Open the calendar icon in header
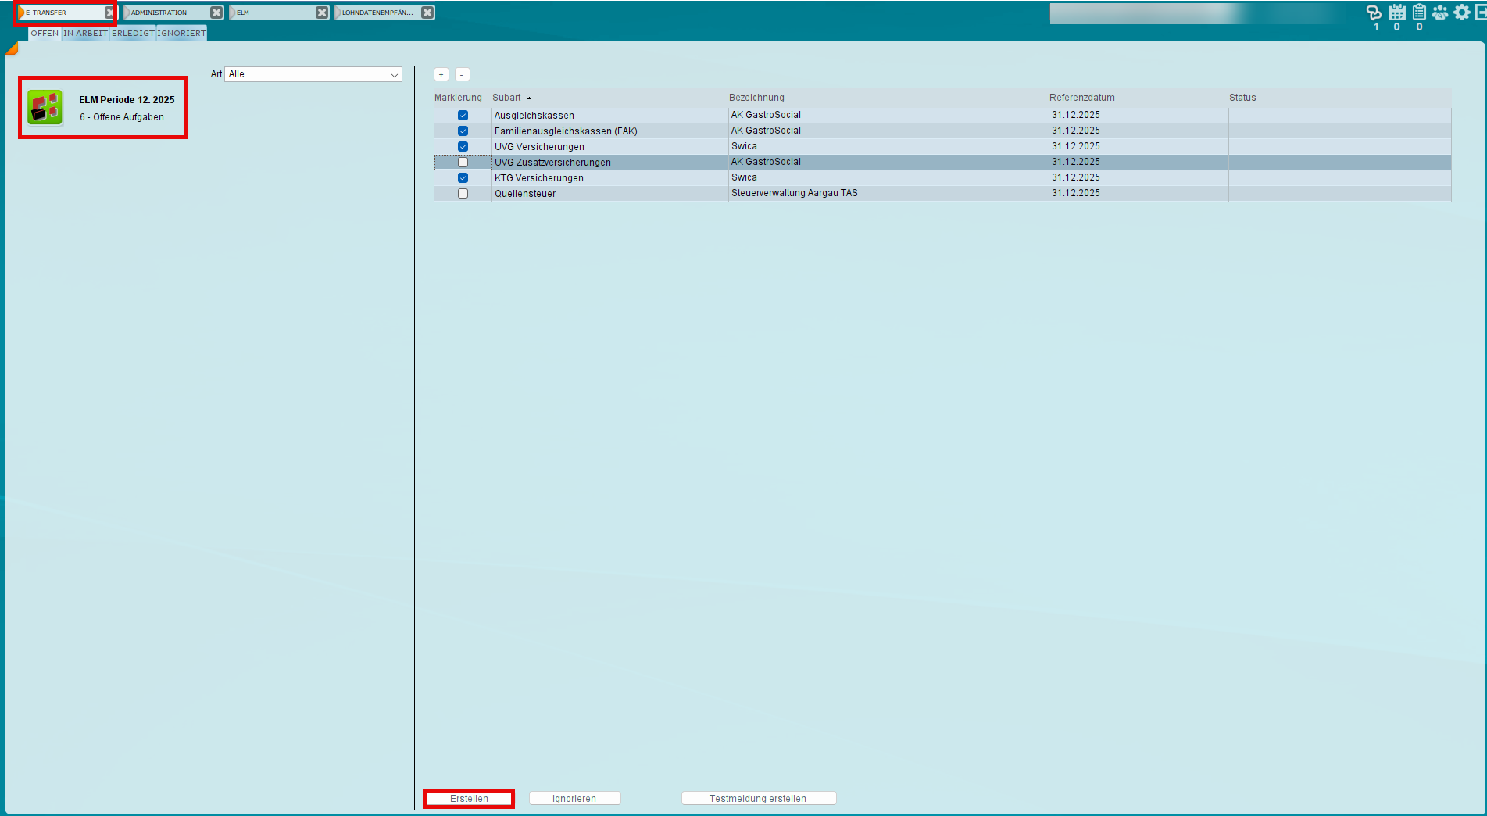1487x816 pixels. (x=1397, y=13)
